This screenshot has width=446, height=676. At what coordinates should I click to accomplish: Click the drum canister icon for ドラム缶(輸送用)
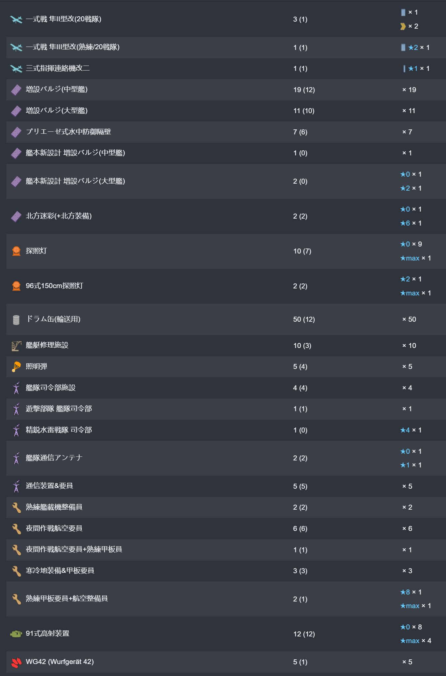click(x=16, y=320)
